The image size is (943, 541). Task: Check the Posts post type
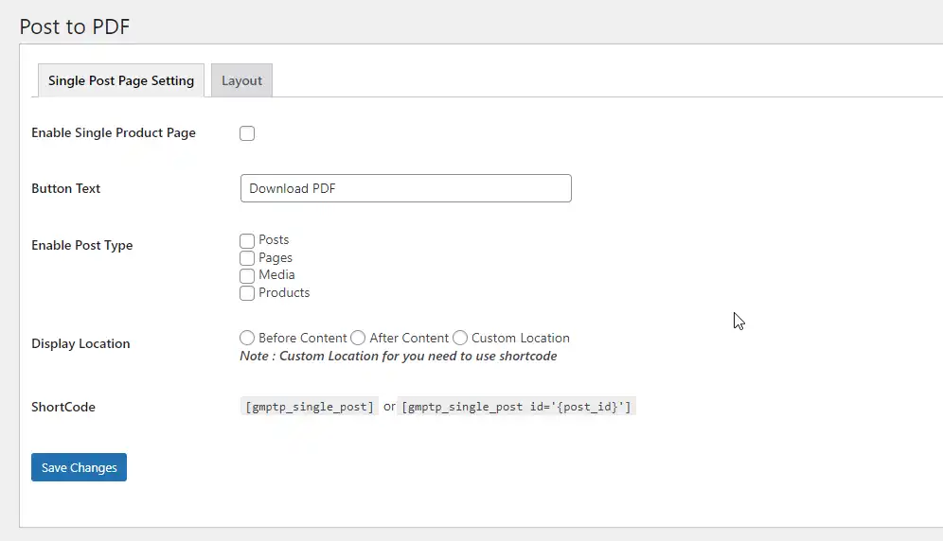(247, 240)
